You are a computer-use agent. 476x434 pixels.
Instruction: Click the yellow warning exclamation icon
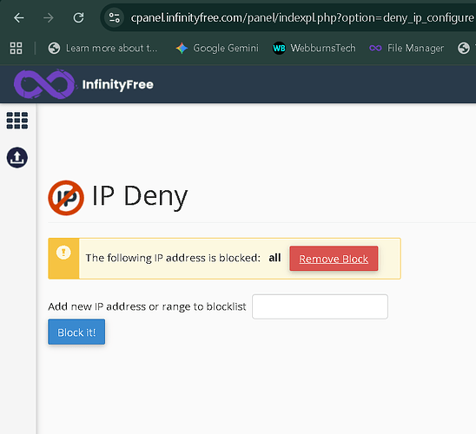63,253
